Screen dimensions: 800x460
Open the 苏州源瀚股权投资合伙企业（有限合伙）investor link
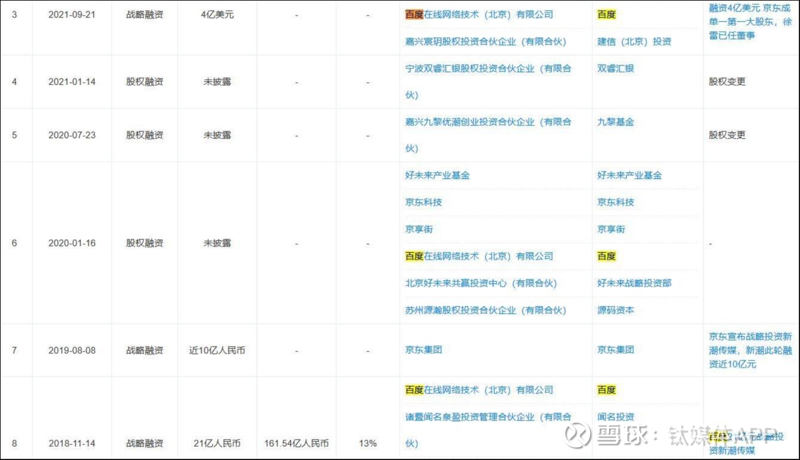click(486, 310)
